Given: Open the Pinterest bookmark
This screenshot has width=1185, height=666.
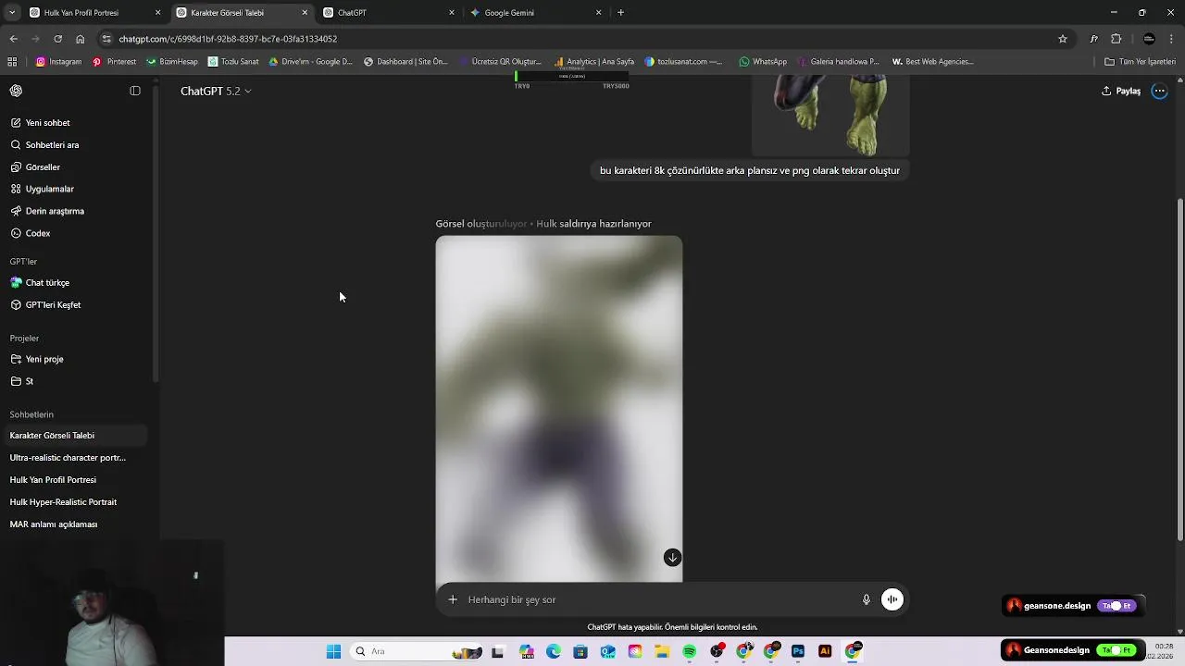Looking at the screenshot, I should [114, 62].
